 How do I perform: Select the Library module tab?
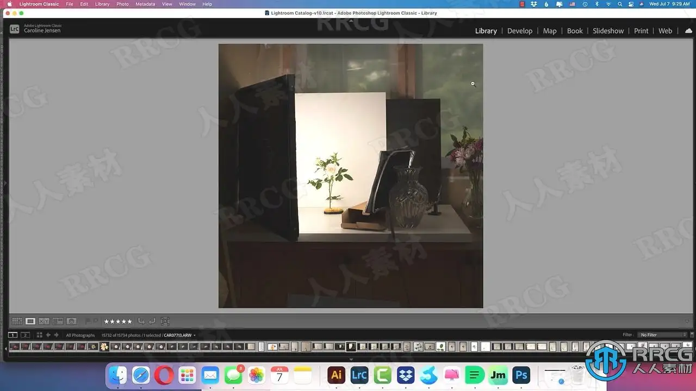pos(486,31)
